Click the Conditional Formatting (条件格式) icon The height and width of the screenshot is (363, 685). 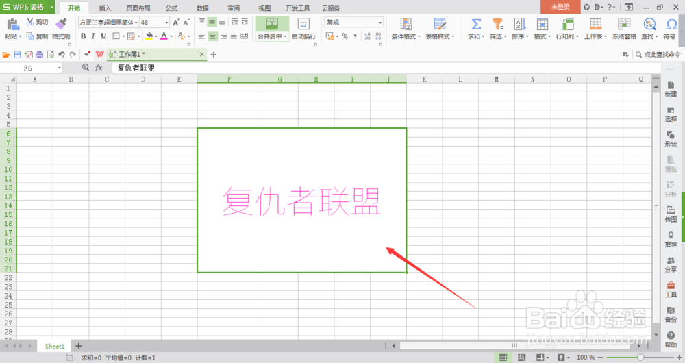(x=406, y=24)
